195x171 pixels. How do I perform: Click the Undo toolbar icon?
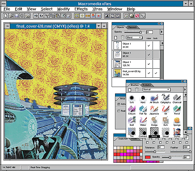click(x=36, y=16)
